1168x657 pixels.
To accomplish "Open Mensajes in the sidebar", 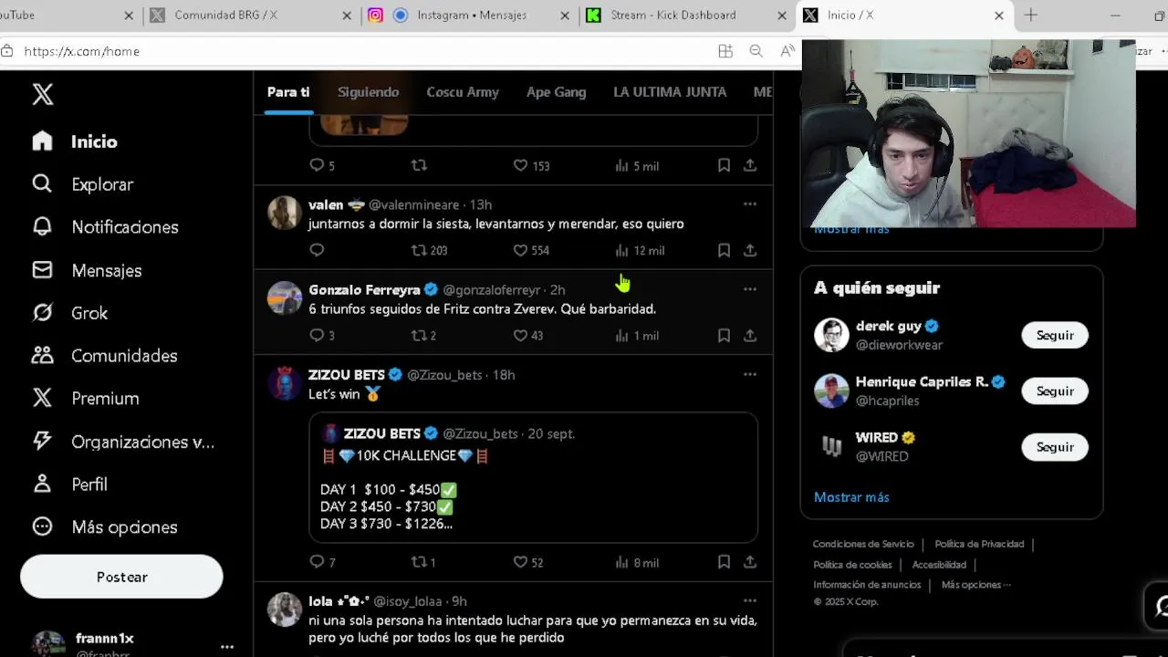I will click(x=87, y=270).
